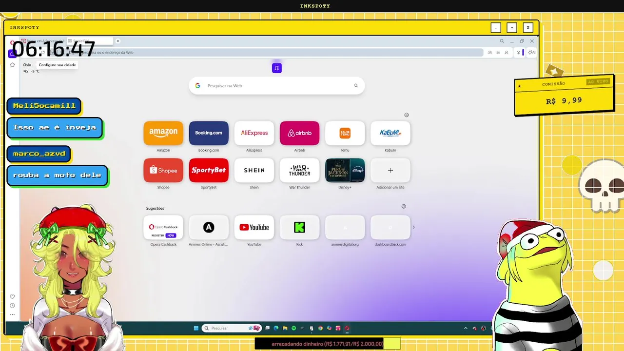The width and height of the screenshot is (624, 351).
Task: Open the three-dots more menu in the sidebar
Action: (x=12, y=314)
